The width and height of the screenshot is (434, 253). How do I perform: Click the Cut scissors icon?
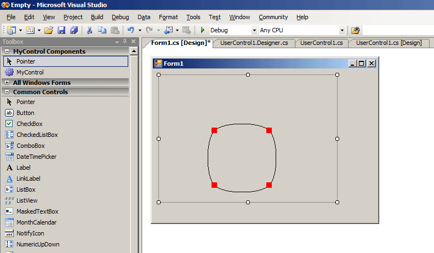pos(89,30)
